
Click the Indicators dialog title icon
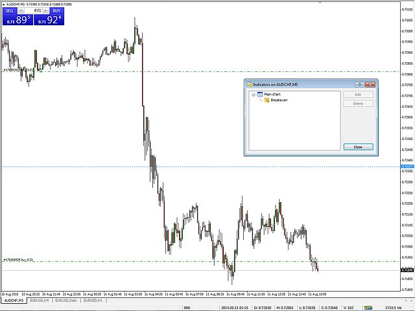coord(249,85)
